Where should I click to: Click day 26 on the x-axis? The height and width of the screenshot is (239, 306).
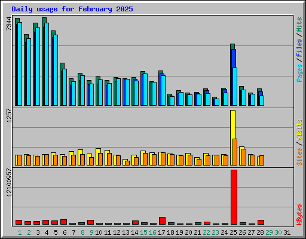242,232
